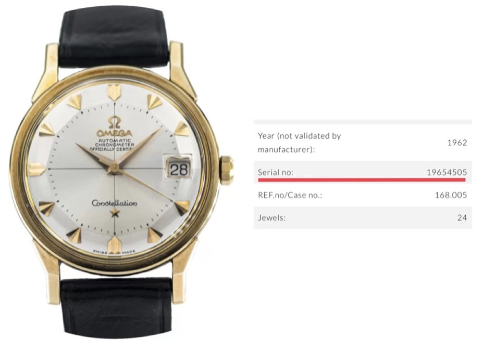Select the Year (not validated by manufacturer) label

click(299, 142)
